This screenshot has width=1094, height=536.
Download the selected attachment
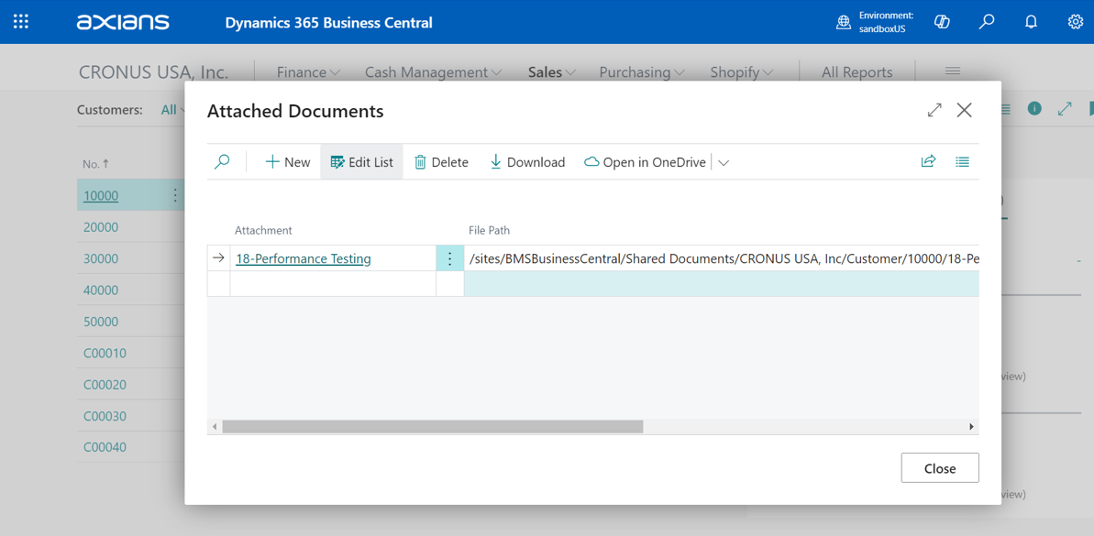527,162
